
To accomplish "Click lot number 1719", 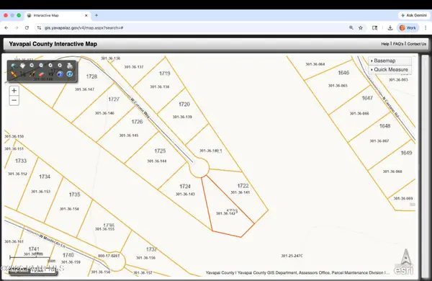I will click(x=165, y=73).
